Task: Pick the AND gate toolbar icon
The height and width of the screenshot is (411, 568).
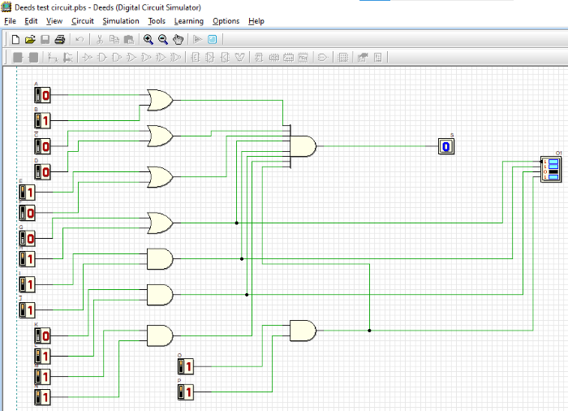Action: (x=102, y=58)
